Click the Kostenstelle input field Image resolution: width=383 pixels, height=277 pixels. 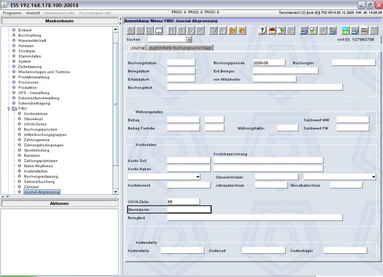(x=182, y=250)
